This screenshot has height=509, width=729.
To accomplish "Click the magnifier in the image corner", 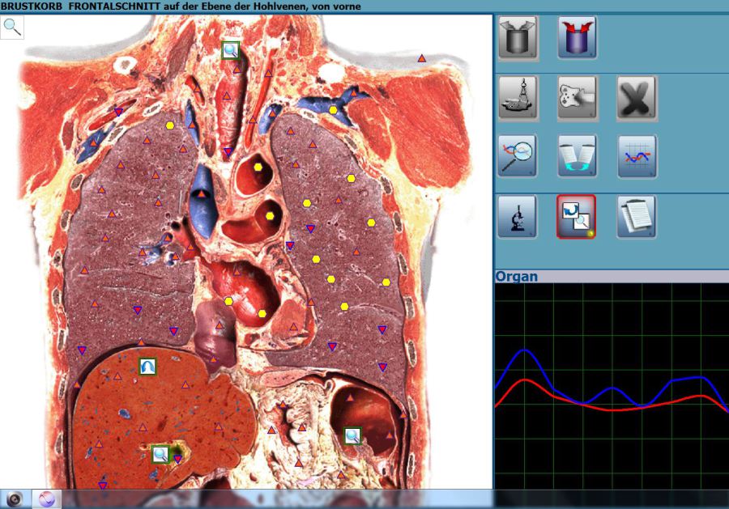I will click(x=13, y=27).
